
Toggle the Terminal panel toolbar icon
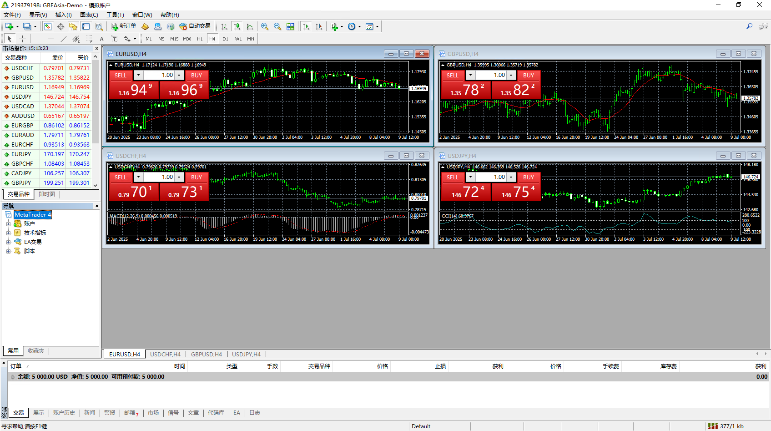[86, 26]
